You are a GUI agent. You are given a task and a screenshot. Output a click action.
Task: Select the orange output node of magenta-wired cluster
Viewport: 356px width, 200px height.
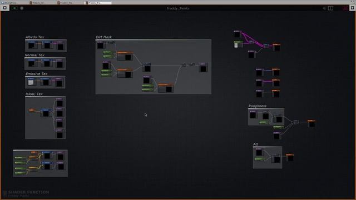point(276,47)
